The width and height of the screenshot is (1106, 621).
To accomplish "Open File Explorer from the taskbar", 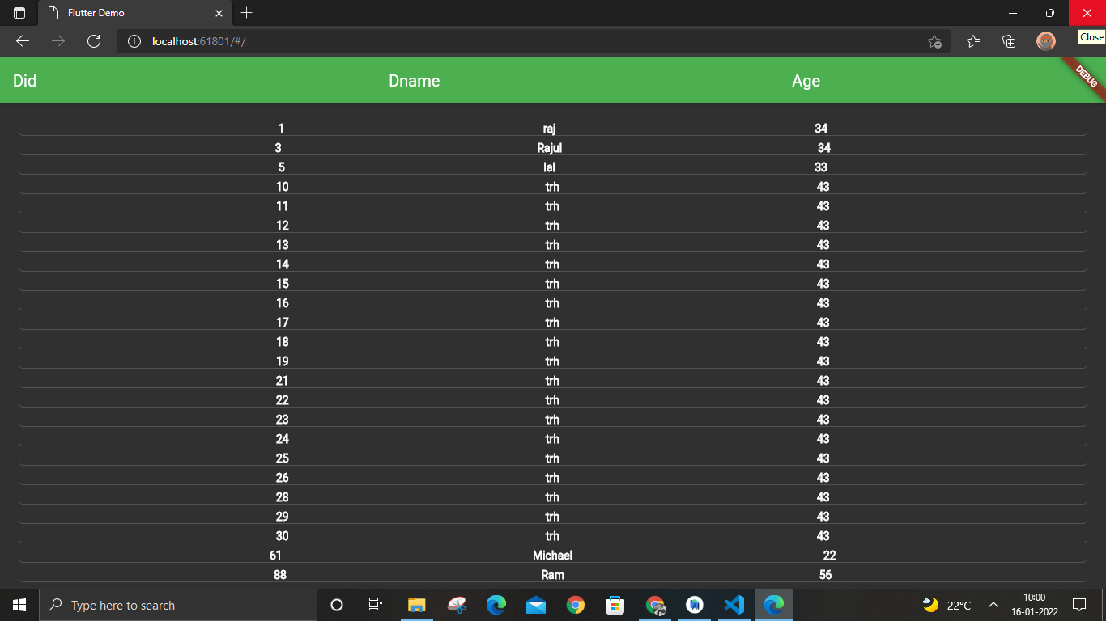I will coord(417,605).
